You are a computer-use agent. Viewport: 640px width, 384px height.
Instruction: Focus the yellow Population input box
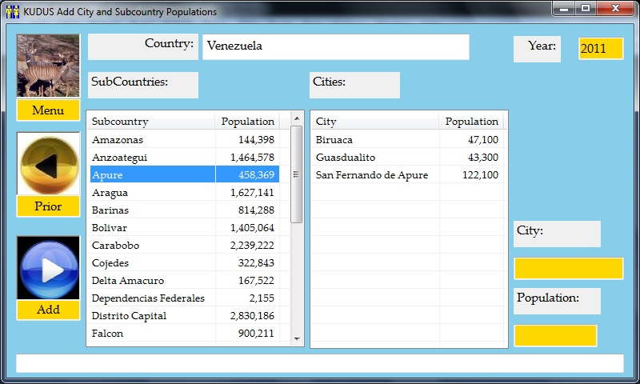[x=555, y=335]
